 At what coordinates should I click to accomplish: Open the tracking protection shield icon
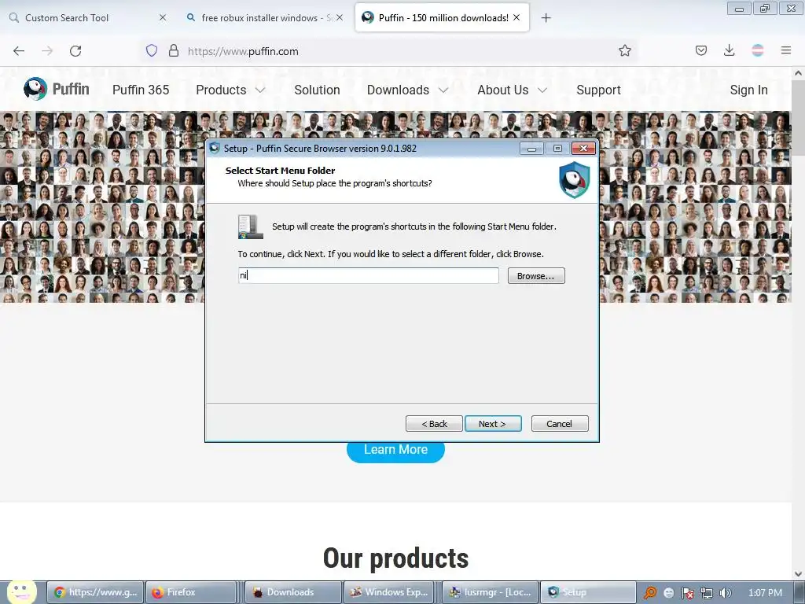[152, 51]
